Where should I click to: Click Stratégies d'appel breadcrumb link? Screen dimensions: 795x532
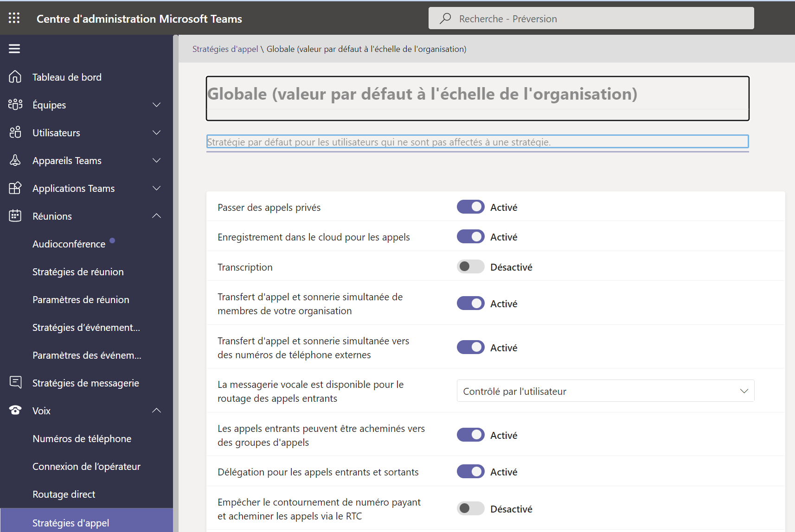(x=225, y=49)
